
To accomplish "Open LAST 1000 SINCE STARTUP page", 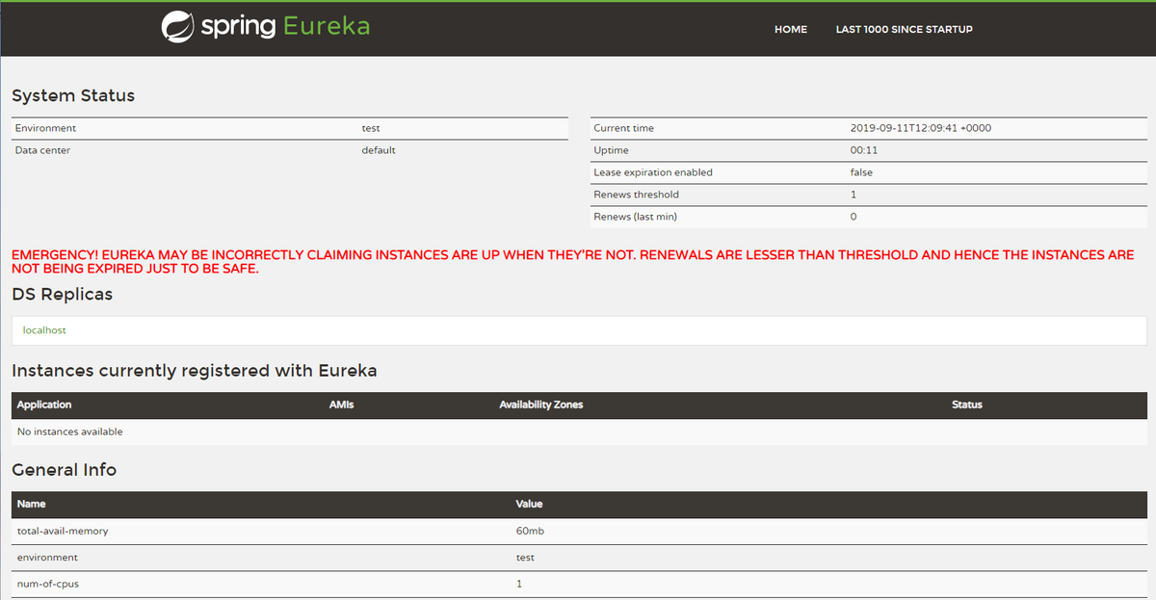I will click(904, 29).
